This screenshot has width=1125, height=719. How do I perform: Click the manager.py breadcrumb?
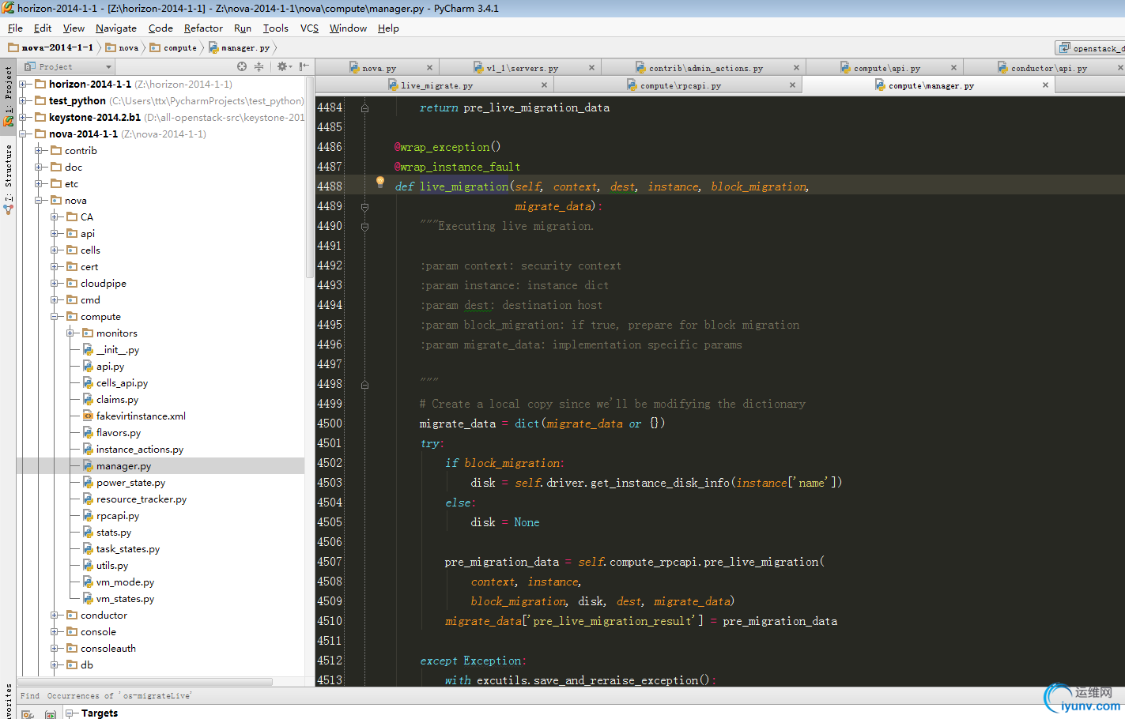point(240,47)
